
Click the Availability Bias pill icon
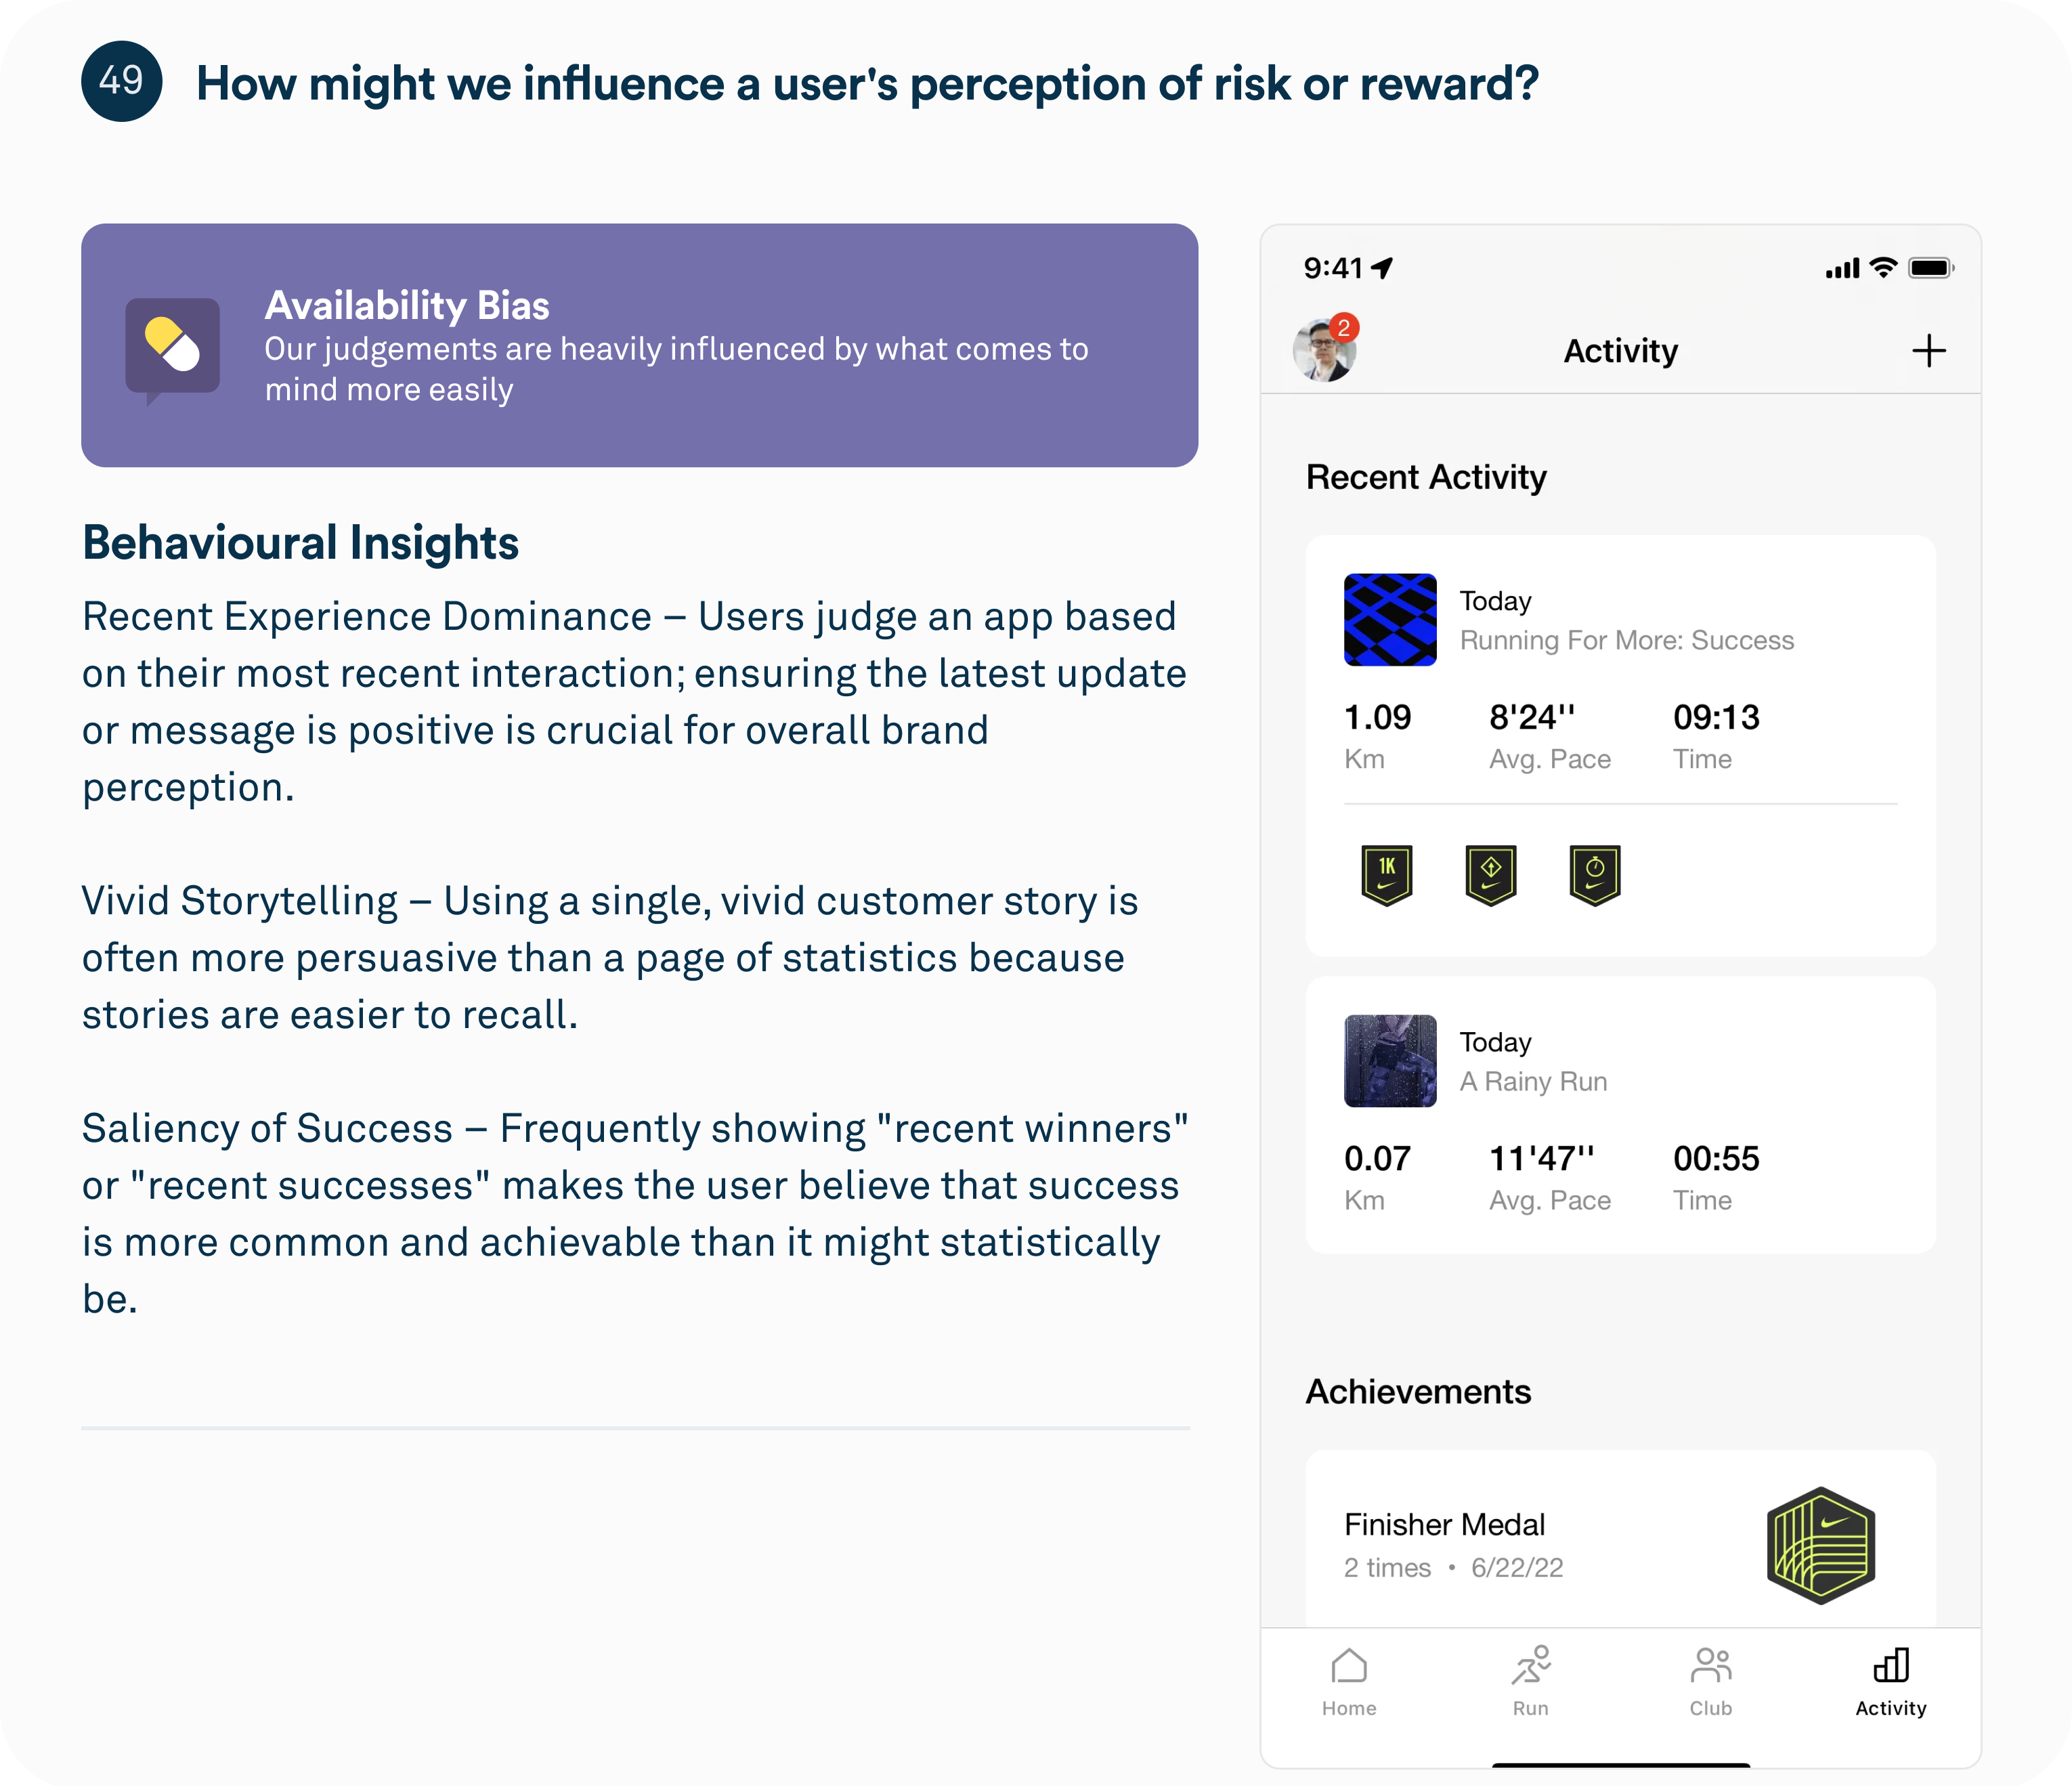click(172, 346)
